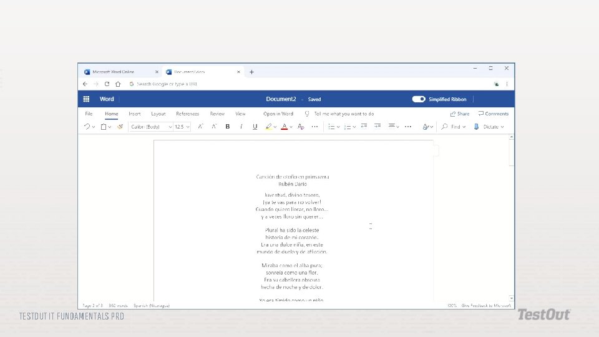
Task: Select the Format Painter icon
Action: point(120,127)
